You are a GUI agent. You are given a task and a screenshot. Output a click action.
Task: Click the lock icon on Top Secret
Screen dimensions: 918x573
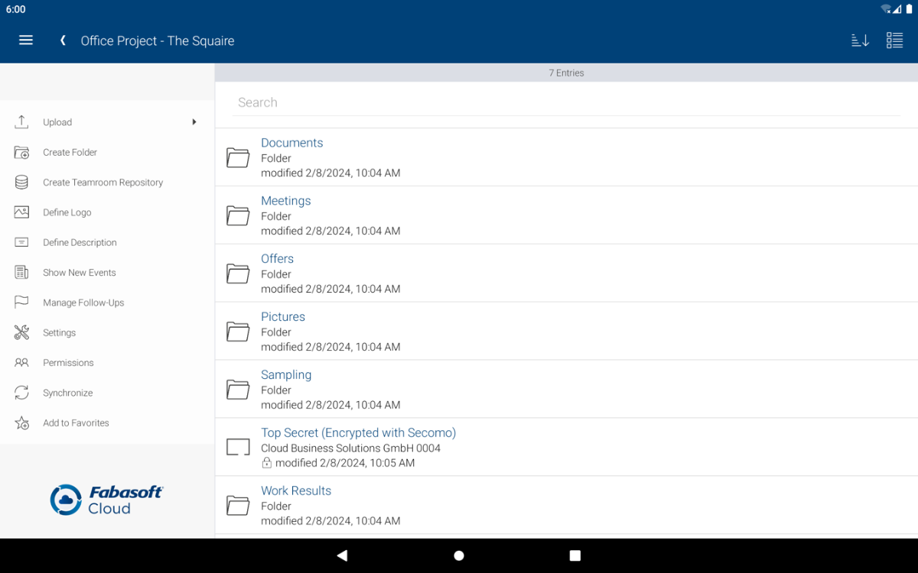pos(267,463)
